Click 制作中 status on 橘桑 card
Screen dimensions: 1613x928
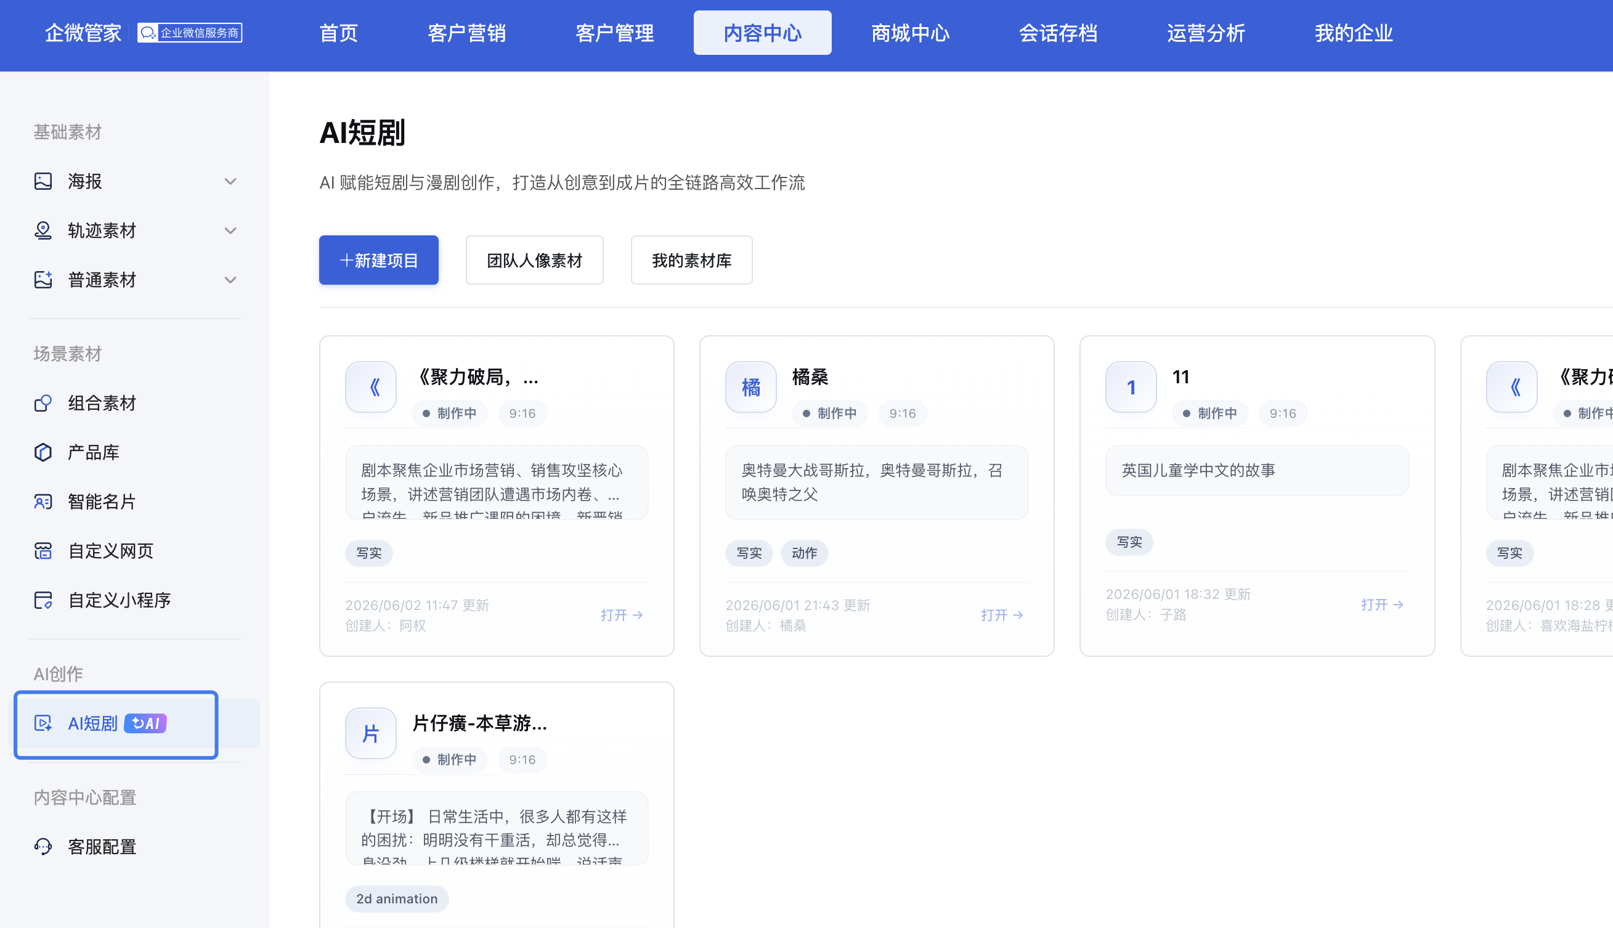coord(829,413)
